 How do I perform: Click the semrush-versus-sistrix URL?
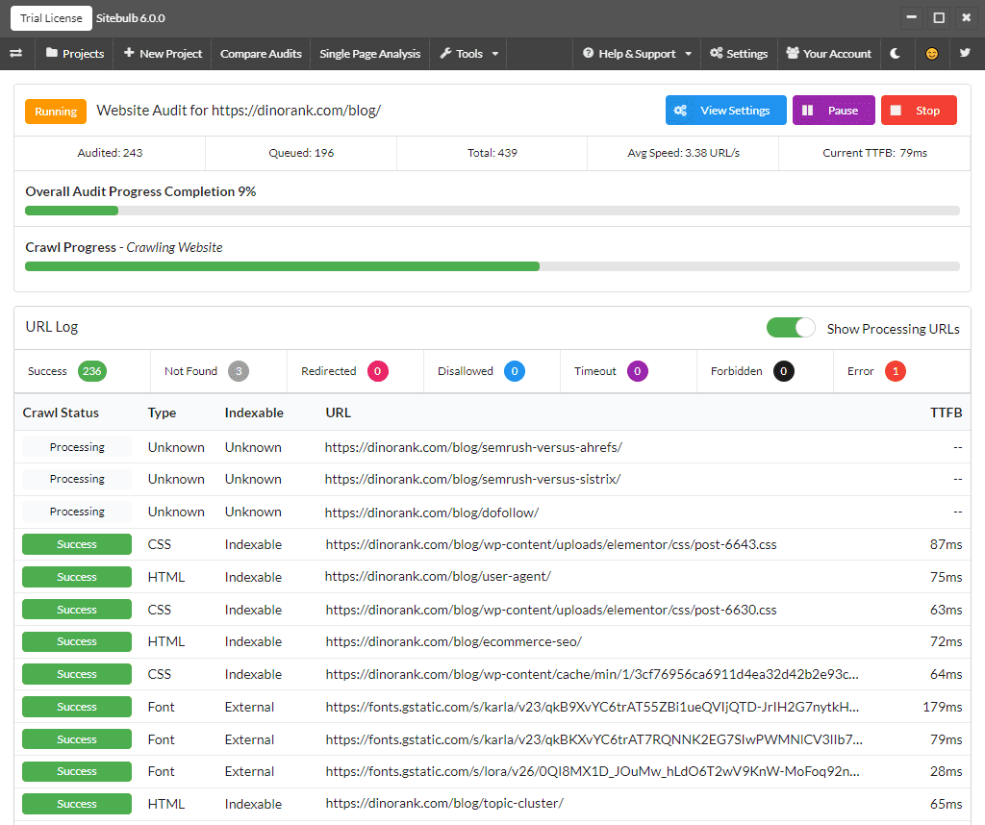pyautogui.click(x=472, y=479)
